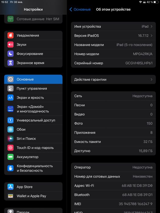Screen dimensions: 160x213
Task: Tap the Privacy hand icon
Action: tap(10, 168)
